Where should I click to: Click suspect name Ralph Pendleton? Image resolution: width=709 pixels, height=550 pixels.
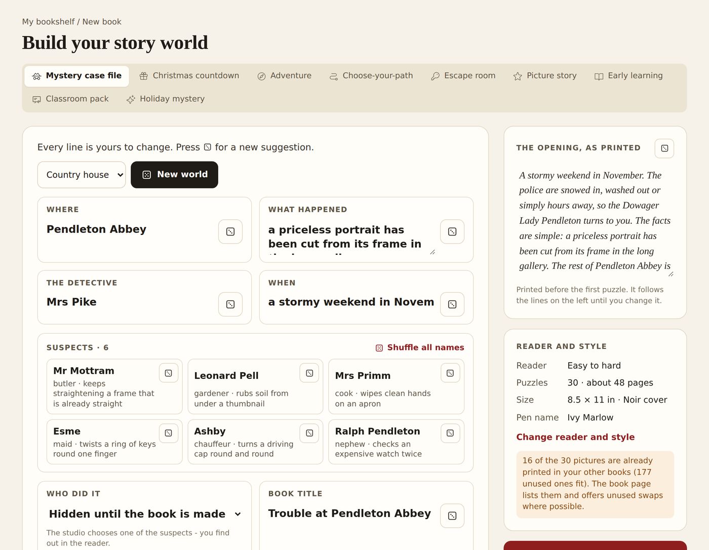coord(377,431)
